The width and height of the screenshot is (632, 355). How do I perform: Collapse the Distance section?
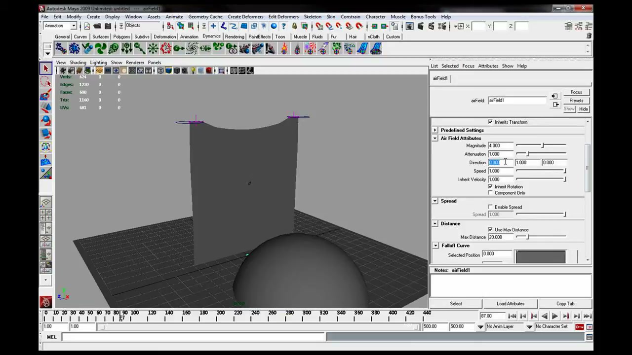coord(435,224)
